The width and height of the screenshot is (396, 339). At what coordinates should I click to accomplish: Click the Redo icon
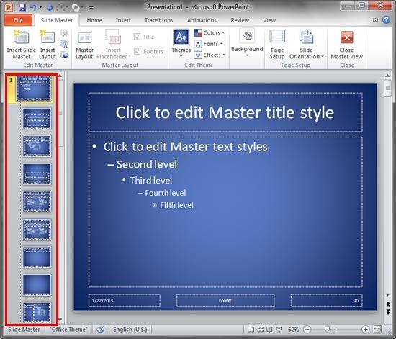50,8
